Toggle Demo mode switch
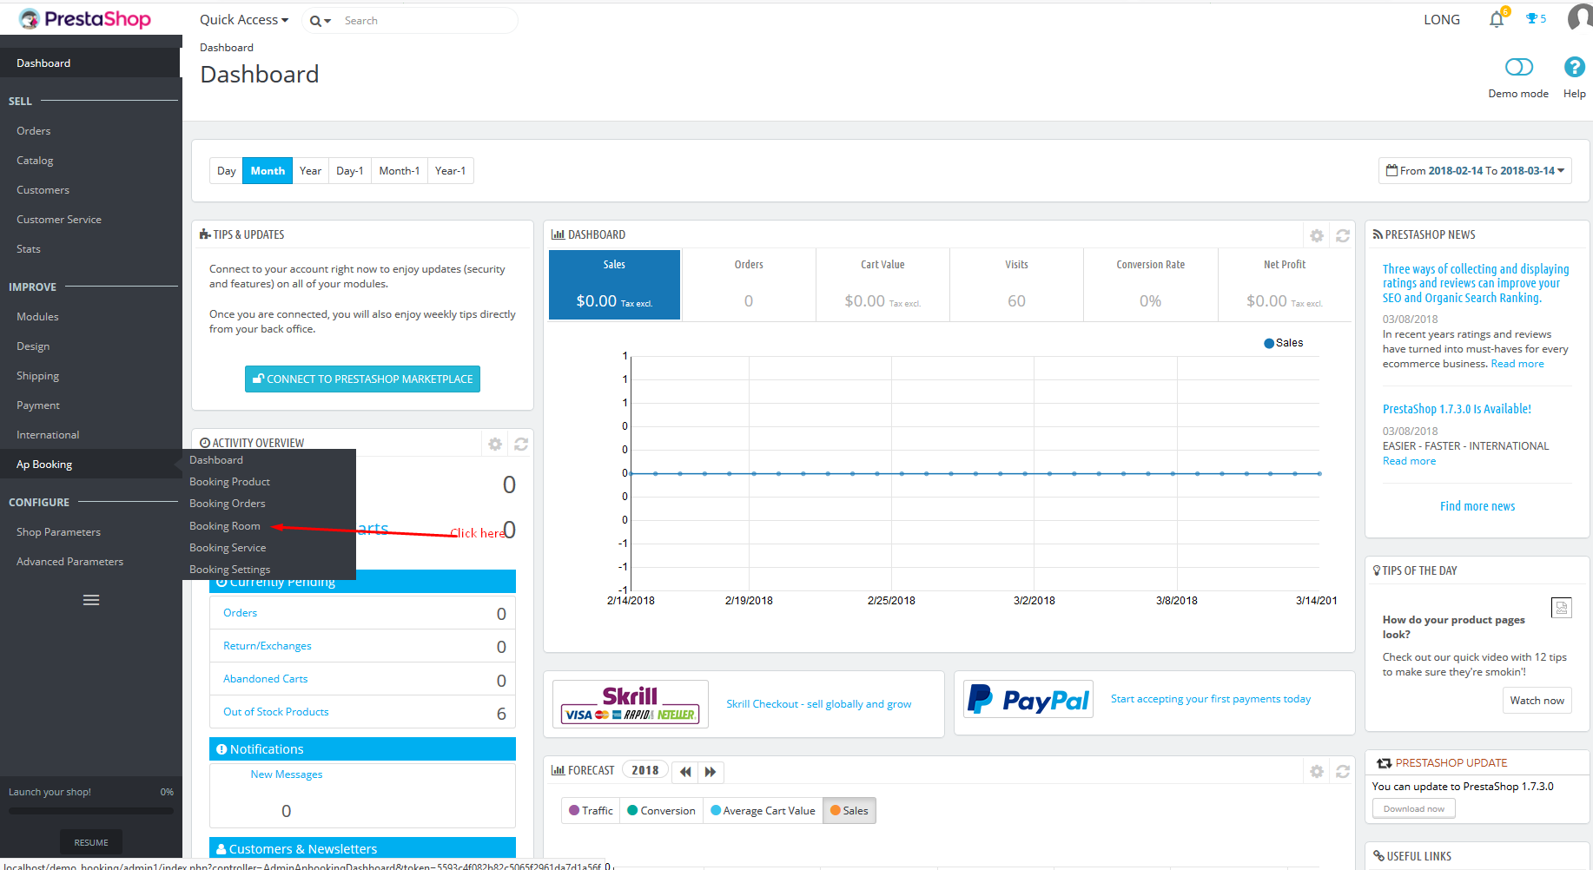 [x=1518, y=67]
